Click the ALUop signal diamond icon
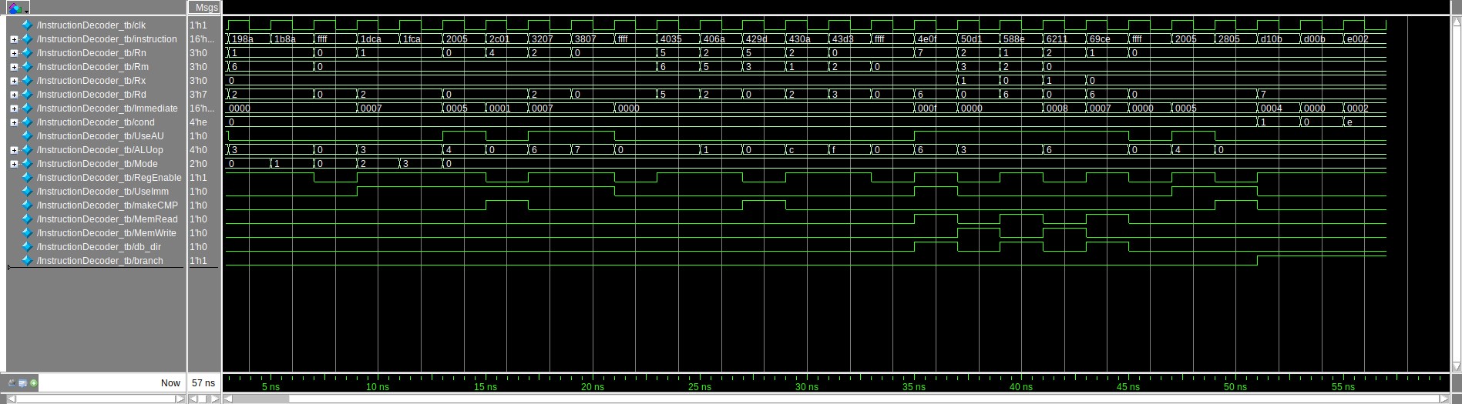 point(28,150)
